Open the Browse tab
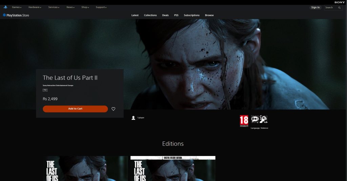The width and height of the screenshot is (347, 181). click(209, 15)
